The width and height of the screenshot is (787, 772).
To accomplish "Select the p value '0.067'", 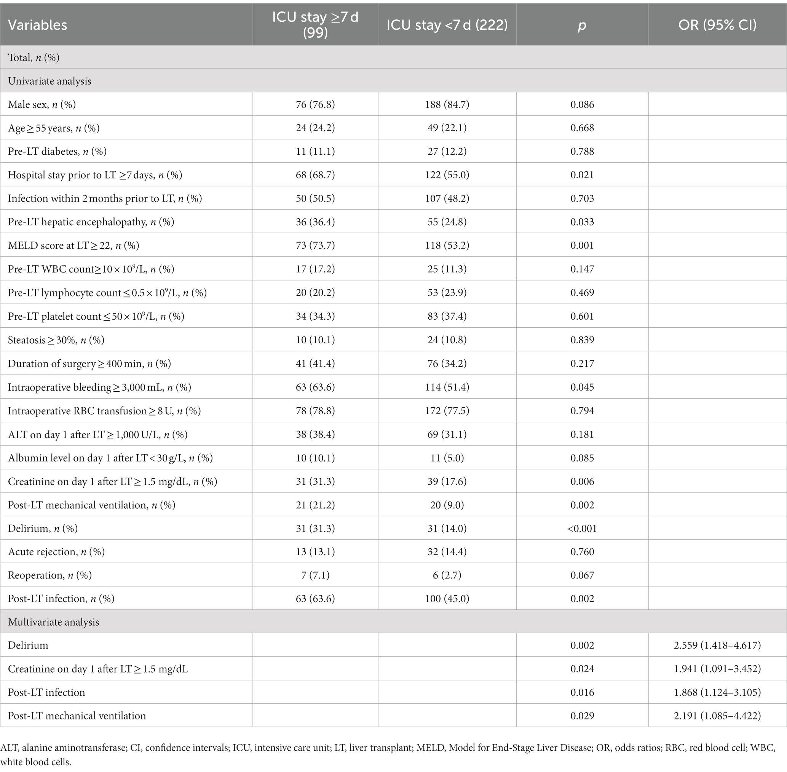I will click(582, 575).
